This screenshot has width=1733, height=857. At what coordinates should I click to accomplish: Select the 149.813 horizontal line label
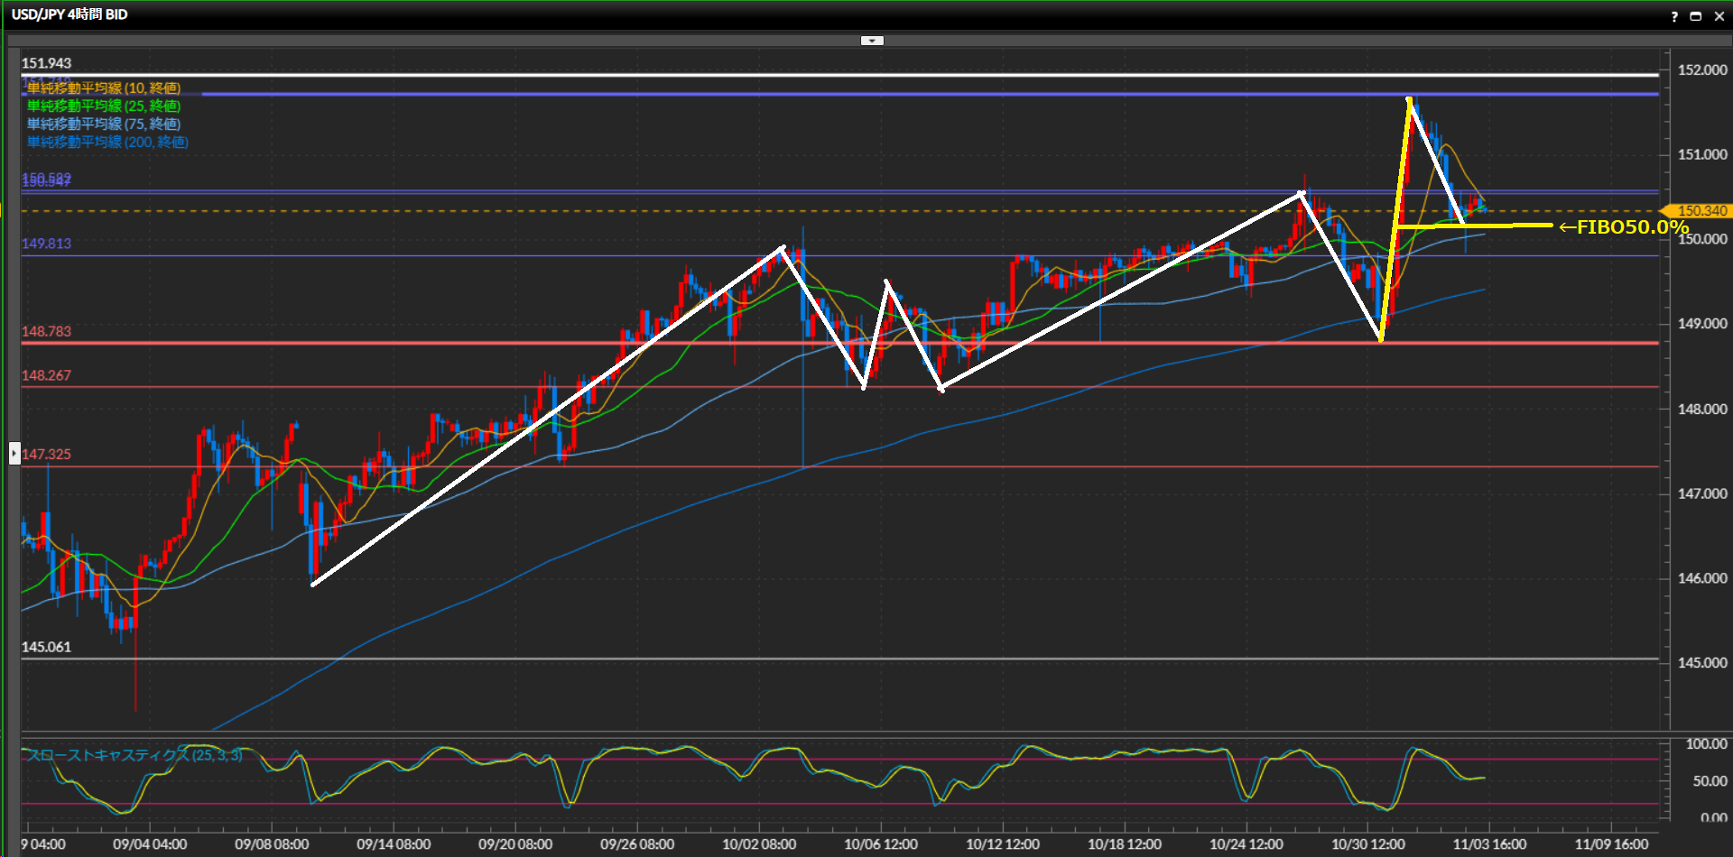(x=46, y=244)
